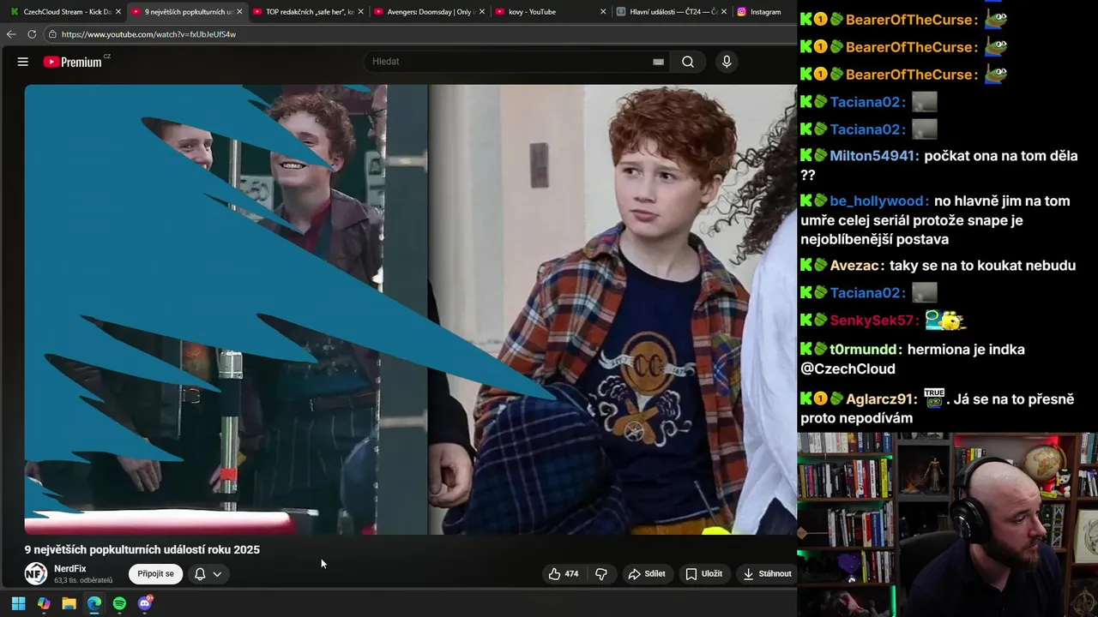Dislike the video with thumbs down
This screenshot has width=1098, height=617.
601,574
